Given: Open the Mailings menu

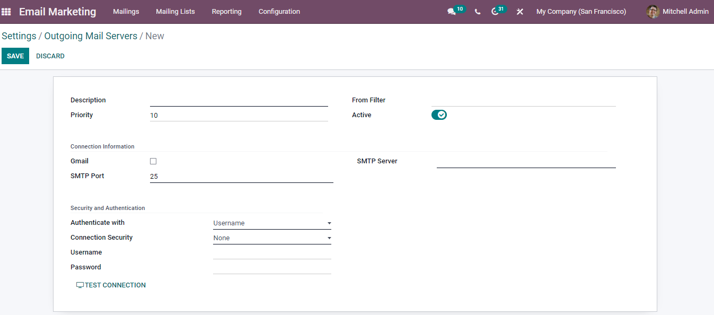Looking at the screenshot, I should point(126,12).
